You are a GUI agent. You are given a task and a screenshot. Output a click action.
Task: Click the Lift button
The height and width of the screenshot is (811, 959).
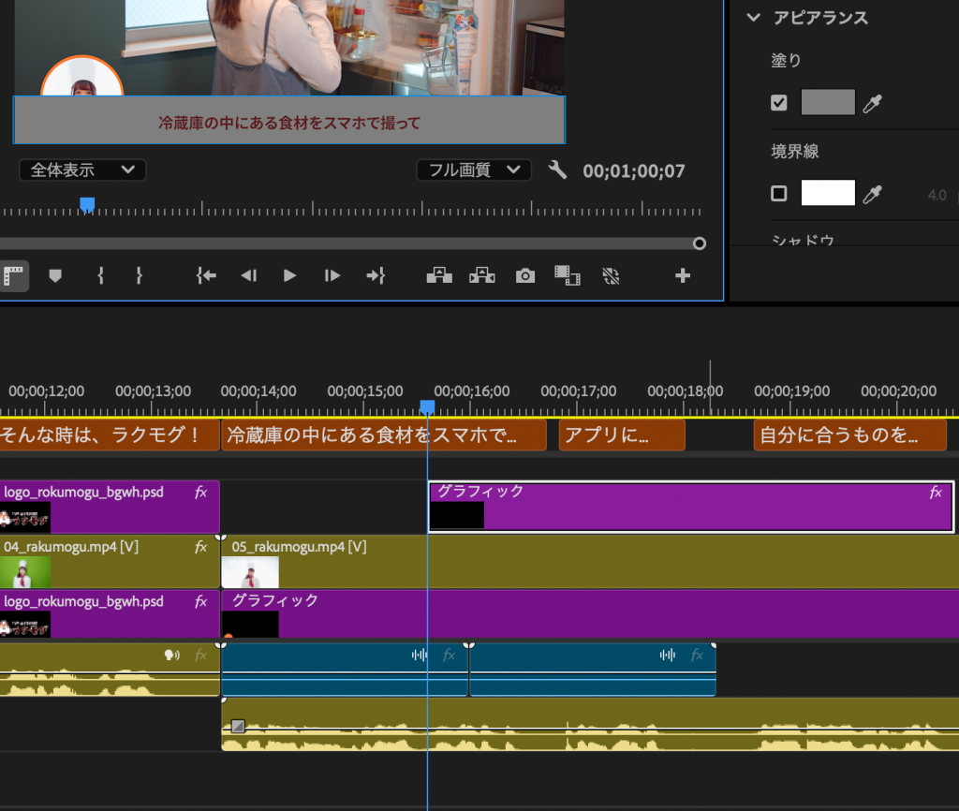pos(437,275)
